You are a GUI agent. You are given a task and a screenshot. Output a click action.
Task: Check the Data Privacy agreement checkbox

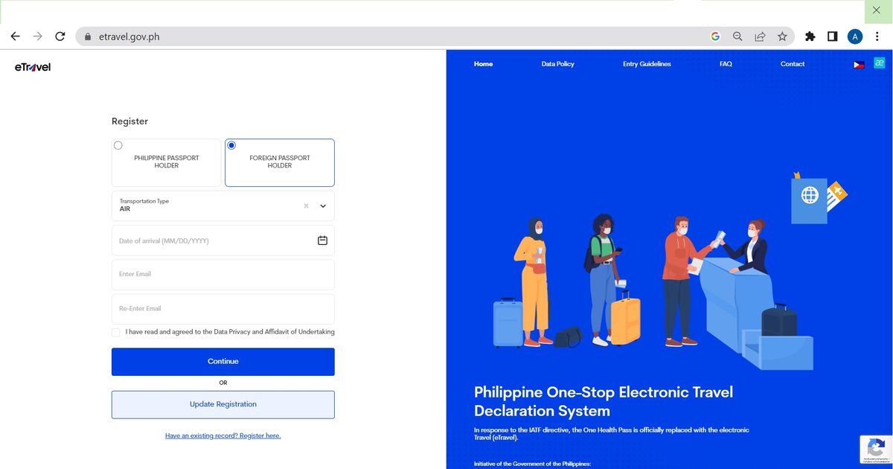115,332
